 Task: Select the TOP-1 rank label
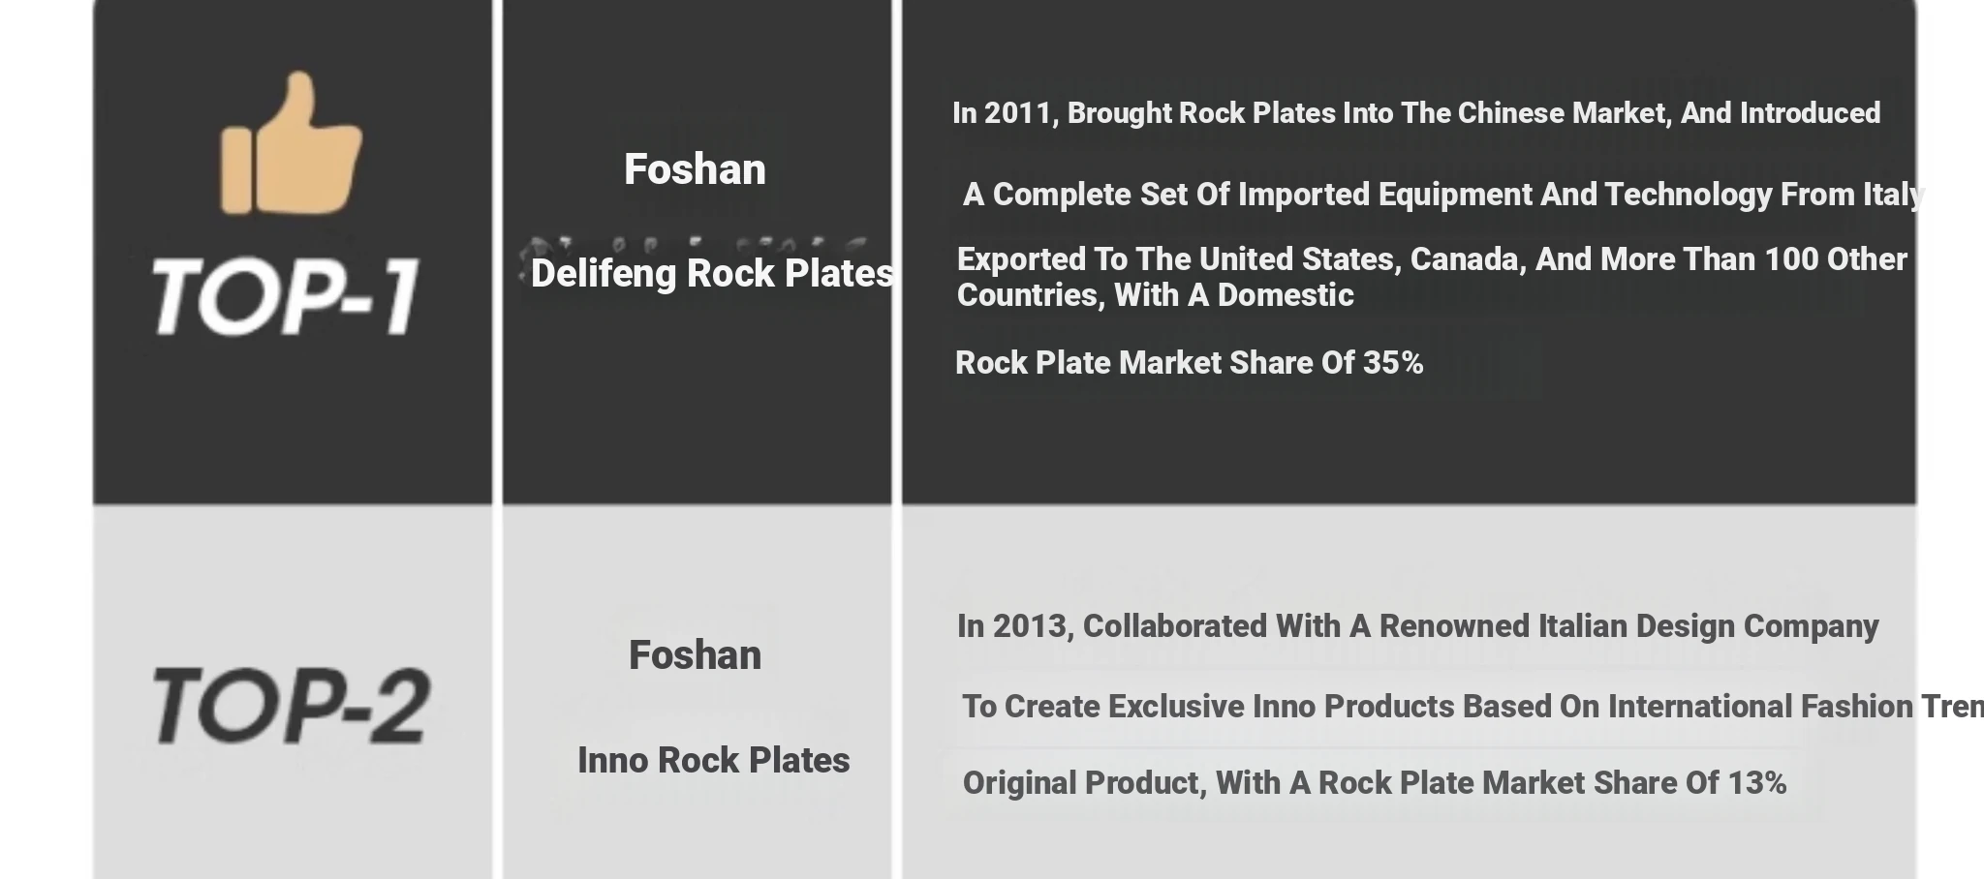(287, 296)
